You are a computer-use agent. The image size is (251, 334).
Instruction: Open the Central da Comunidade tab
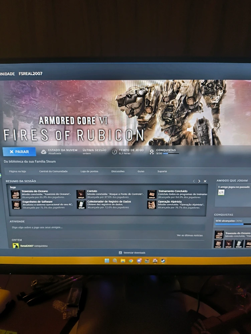point(53,171)
